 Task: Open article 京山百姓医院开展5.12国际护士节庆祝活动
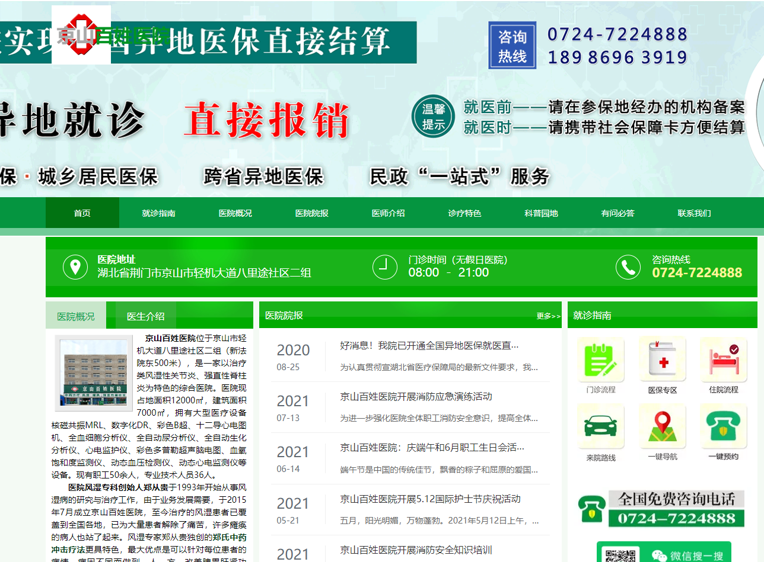click(x=431, y=499)
